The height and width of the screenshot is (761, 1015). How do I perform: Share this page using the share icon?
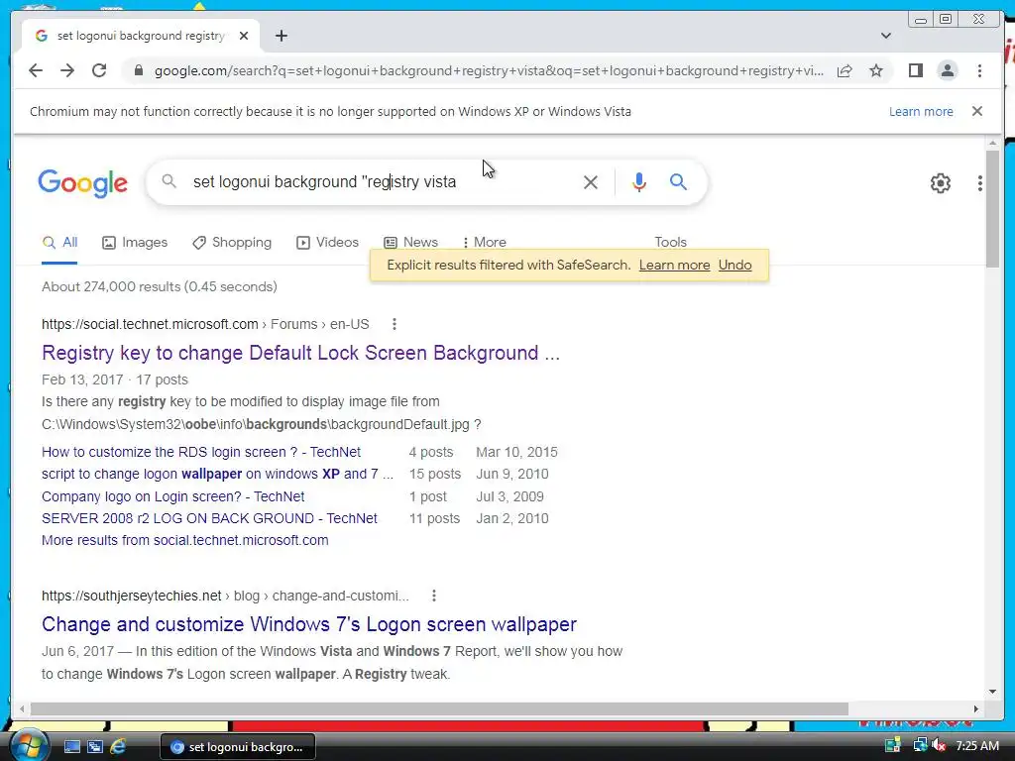[845, 70]
